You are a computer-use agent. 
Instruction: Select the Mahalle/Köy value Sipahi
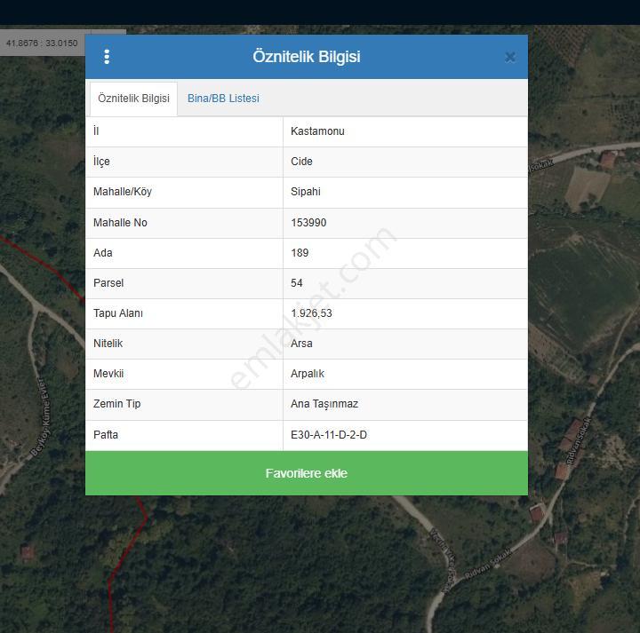[x=306, y=192]
